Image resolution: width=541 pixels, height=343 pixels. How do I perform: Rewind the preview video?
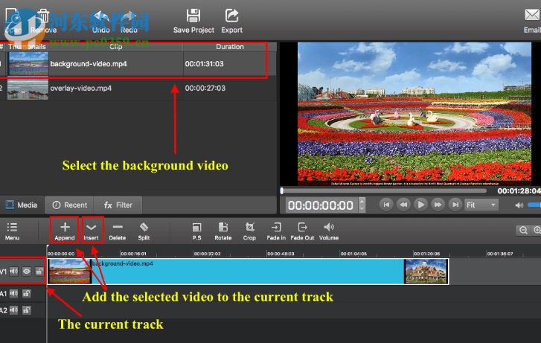403,205
